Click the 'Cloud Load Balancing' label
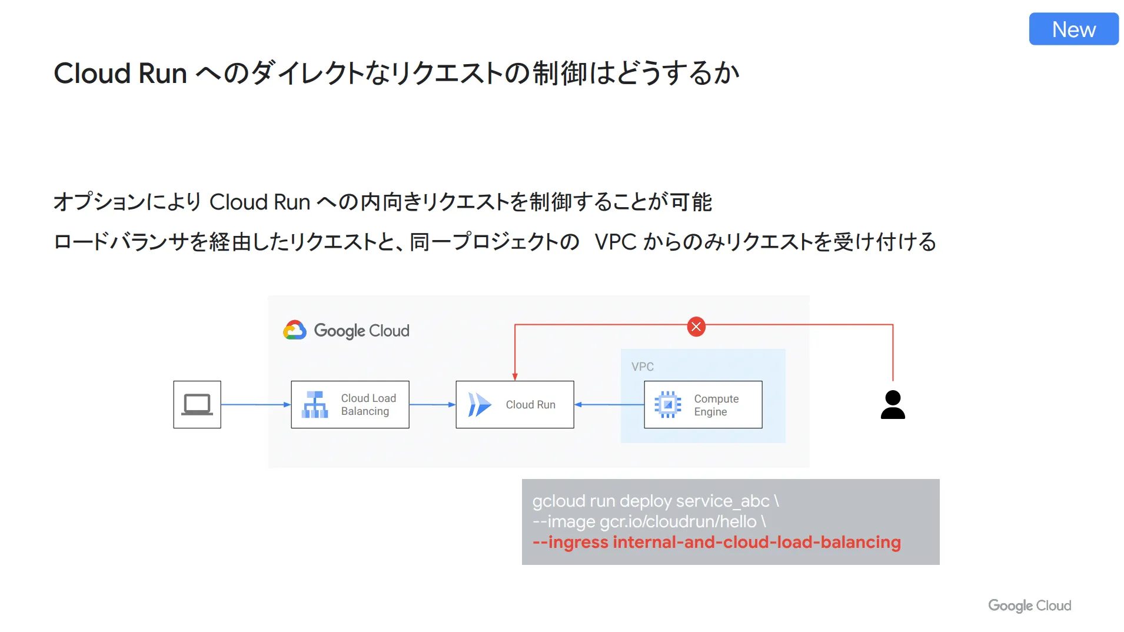 (x=368, y=405)
